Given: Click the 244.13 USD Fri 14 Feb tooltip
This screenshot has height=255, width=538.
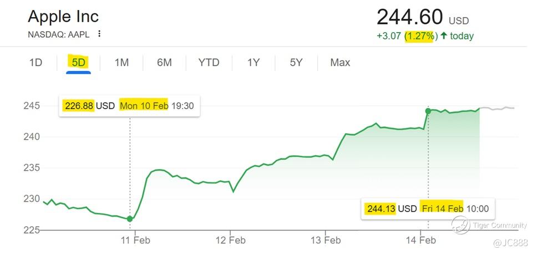Looking at the screenshot, I should coord(427,208).
